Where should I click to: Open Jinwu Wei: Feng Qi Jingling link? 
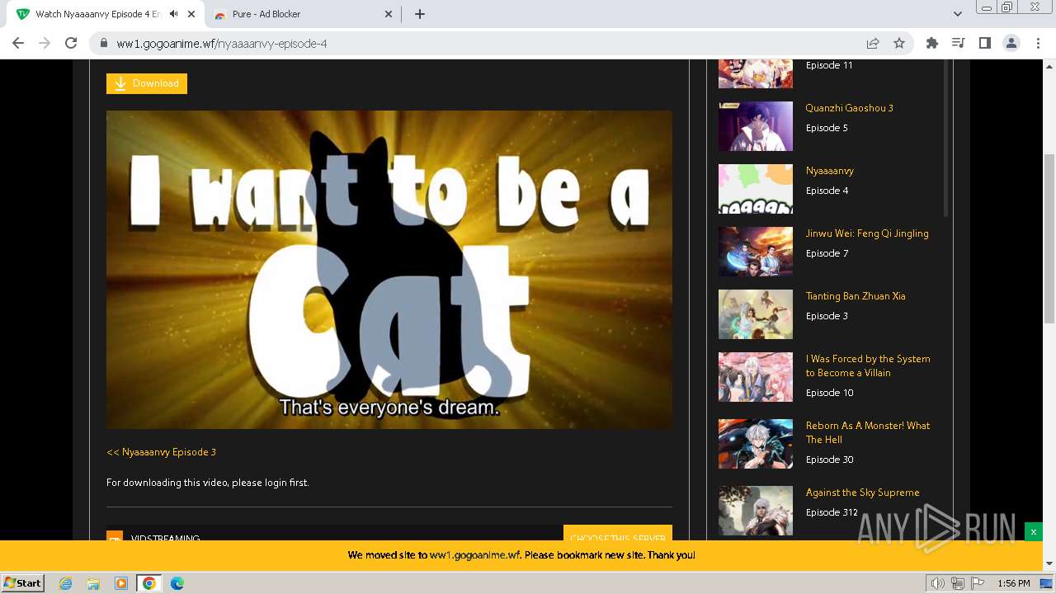(x=867, y=233)
